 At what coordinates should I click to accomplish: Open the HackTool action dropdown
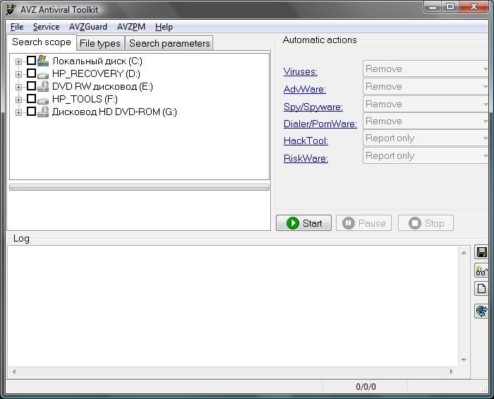[426, 138]
